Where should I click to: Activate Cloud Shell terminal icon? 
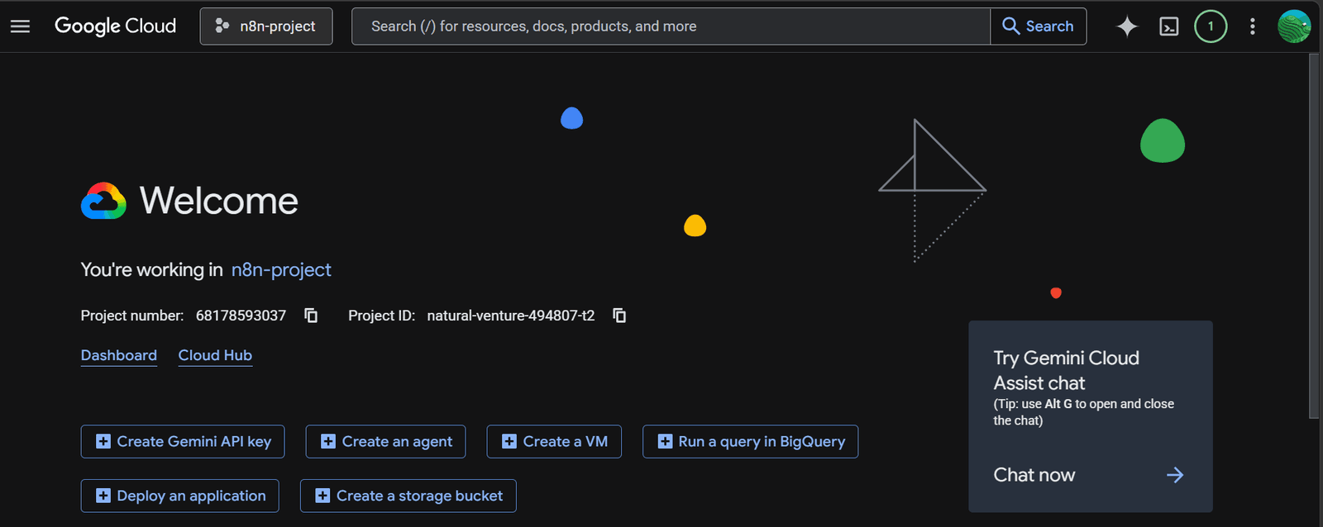tap(1169, 26)
